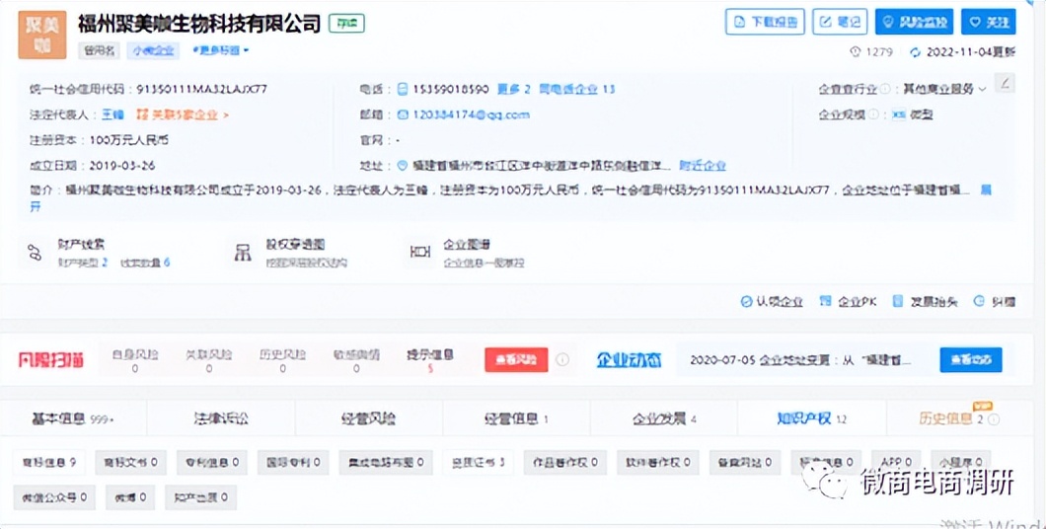
Task: Click the refresh icon beside 2022-11-04更新
Action: (x=916, y=52)
